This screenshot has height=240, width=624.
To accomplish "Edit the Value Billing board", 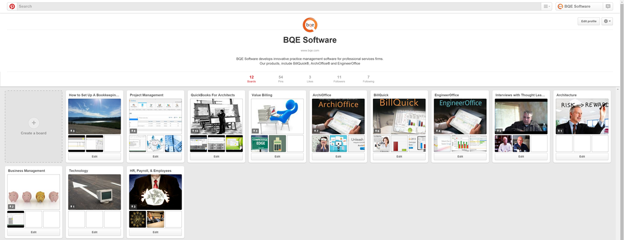I will [x=277, y=156].
